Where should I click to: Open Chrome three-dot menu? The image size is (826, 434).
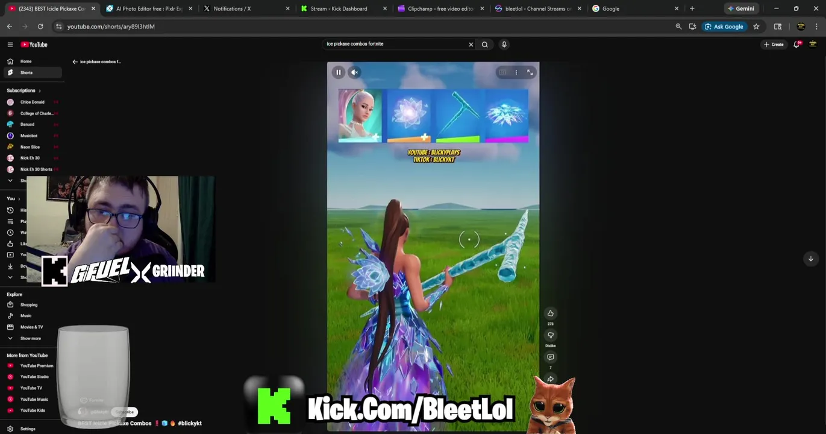pos(816,27)
